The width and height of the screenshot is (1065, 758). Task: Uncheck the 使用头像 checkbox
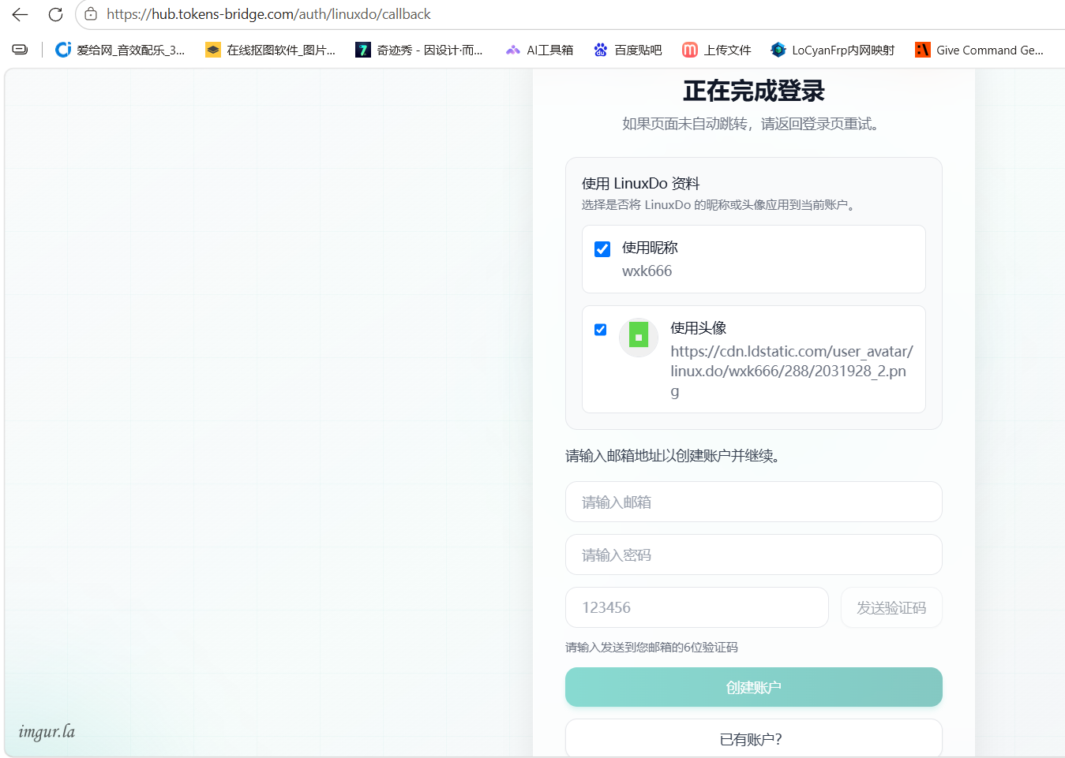tap(601, 330)
